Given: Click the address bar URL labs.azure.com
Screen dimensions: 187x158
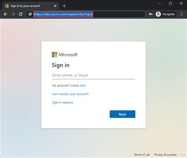Looking at the screenshot, I should (x=63, y=14).
